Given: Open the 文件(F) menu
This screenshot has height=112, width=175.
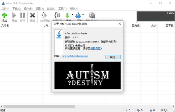Looking at the screenshot, I should 5,8.
